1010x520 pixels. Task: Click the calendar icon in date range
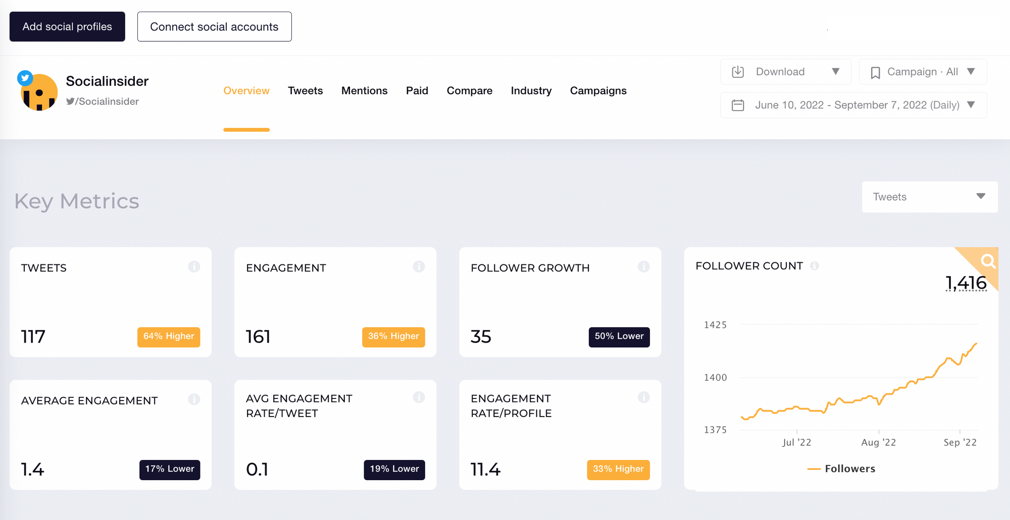pos(738,105)
